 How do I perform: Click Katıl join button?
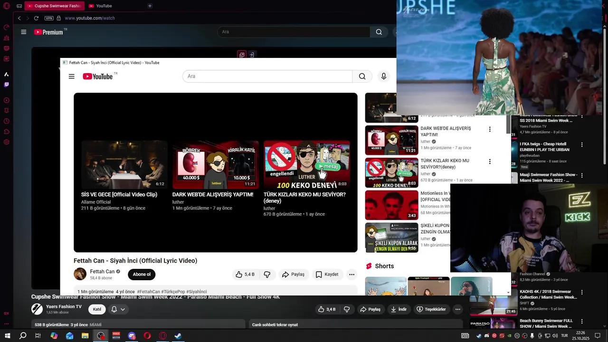[97, 309]
